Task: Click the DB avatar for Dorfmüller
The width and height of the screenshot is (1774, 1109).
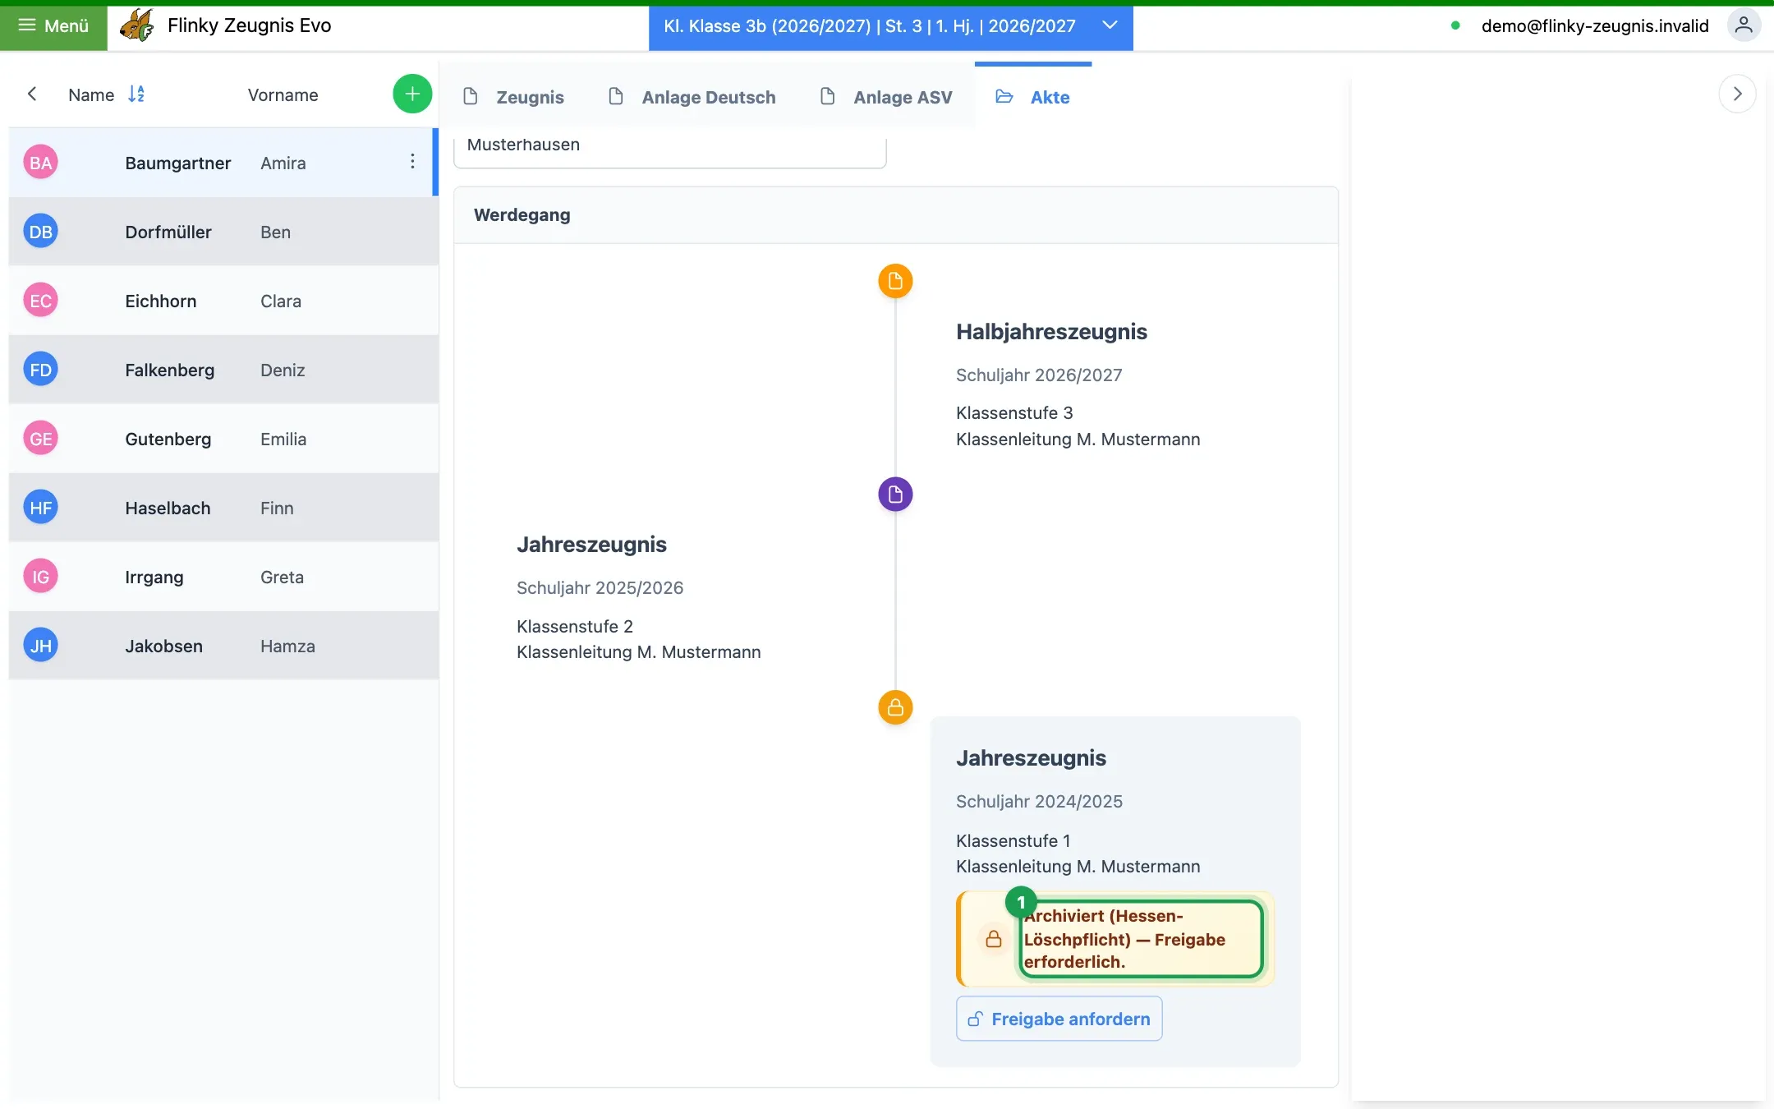Action: pyautogui.click(x=40, y=232)
